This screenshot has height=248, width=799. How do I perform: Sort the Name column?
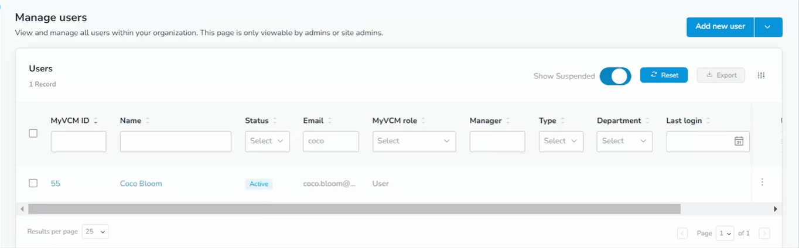[x=148, y=121]
